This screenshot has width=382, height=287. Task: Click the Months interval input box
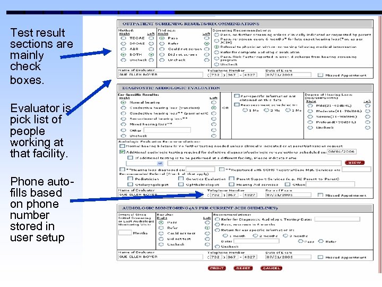125,232
